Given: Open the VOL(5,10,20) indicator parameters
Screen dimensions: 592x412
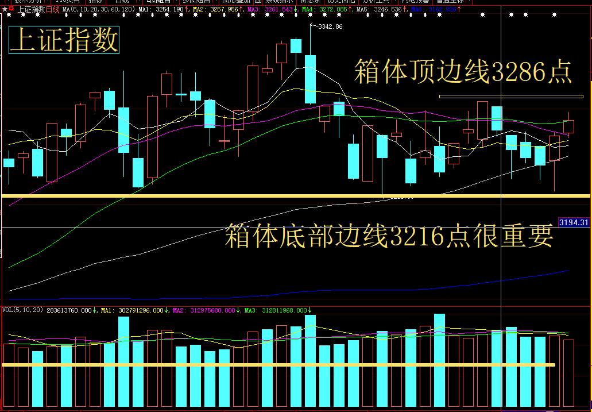Looking at the screenshot, I should [x=22, y=310].
